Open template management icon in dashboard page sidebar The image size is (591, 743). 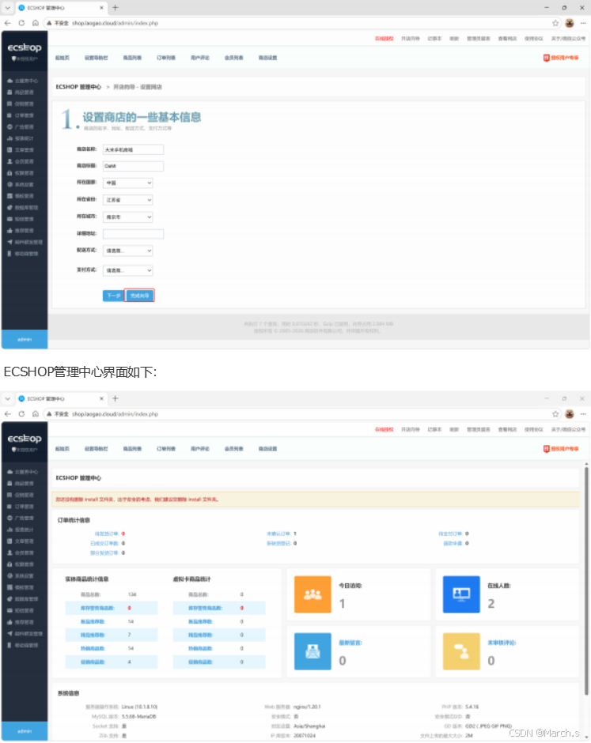[9, 587]
